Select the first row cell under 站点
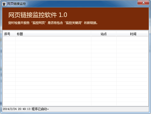Image resolution: width=151 pixels, height=114 pixels. [x=104, y=39]
